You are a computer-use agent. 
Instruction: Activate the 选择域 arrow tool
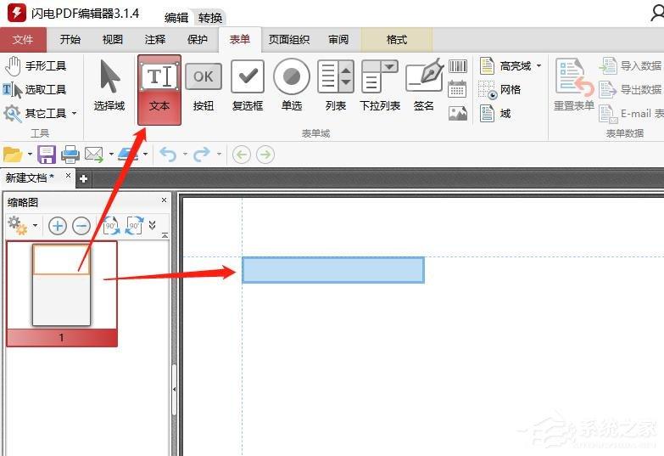click(109, 87)
